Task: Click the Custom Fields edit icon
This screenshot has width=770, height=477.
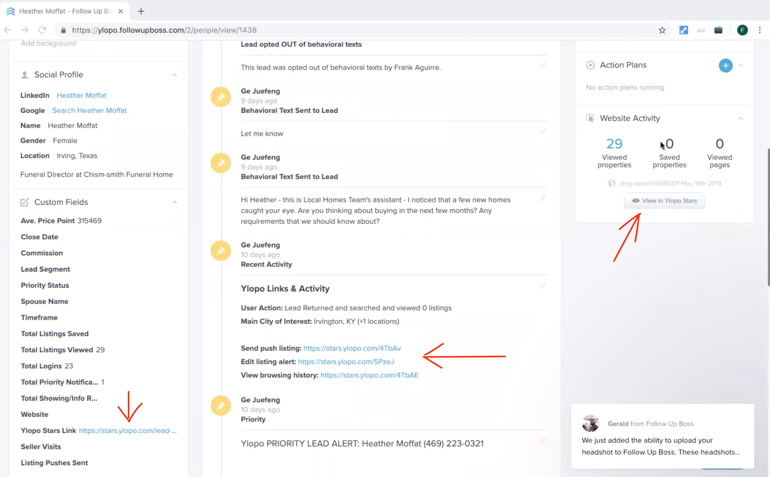Action: click(x=25, y=202)
